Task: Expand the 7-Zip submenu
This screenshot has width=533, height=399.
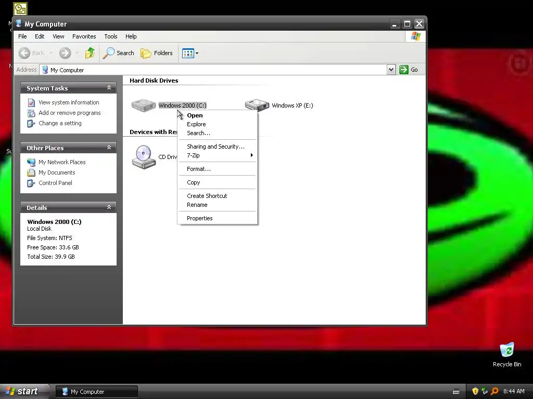Action: click(217, 155)
